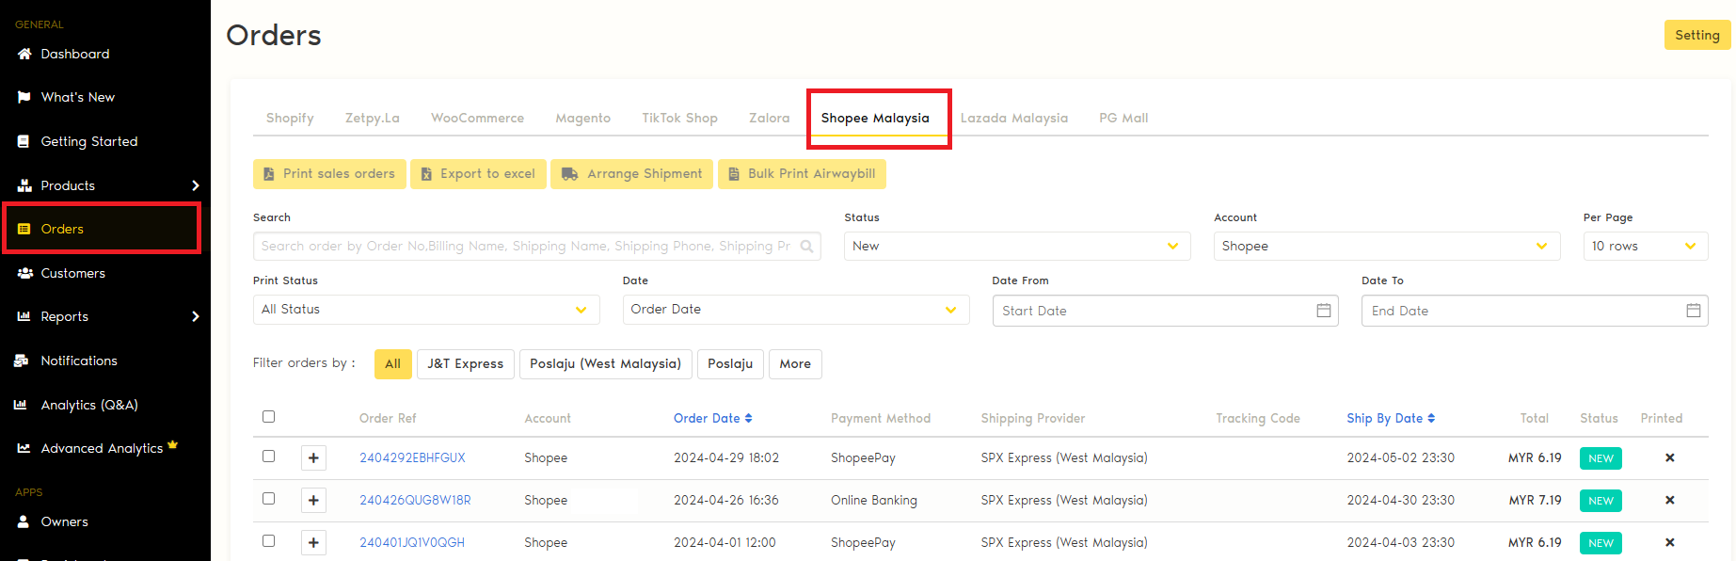
Task: Click the Advanced Analytics chart icon
Action: (x=24, y=449)
